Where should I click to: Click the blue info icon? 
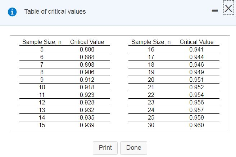click(x=12, y=12)
